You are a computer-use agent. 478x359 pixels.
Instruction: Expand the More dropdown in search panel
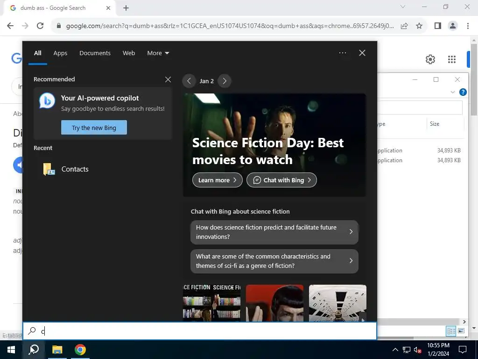tap(158, 53)
